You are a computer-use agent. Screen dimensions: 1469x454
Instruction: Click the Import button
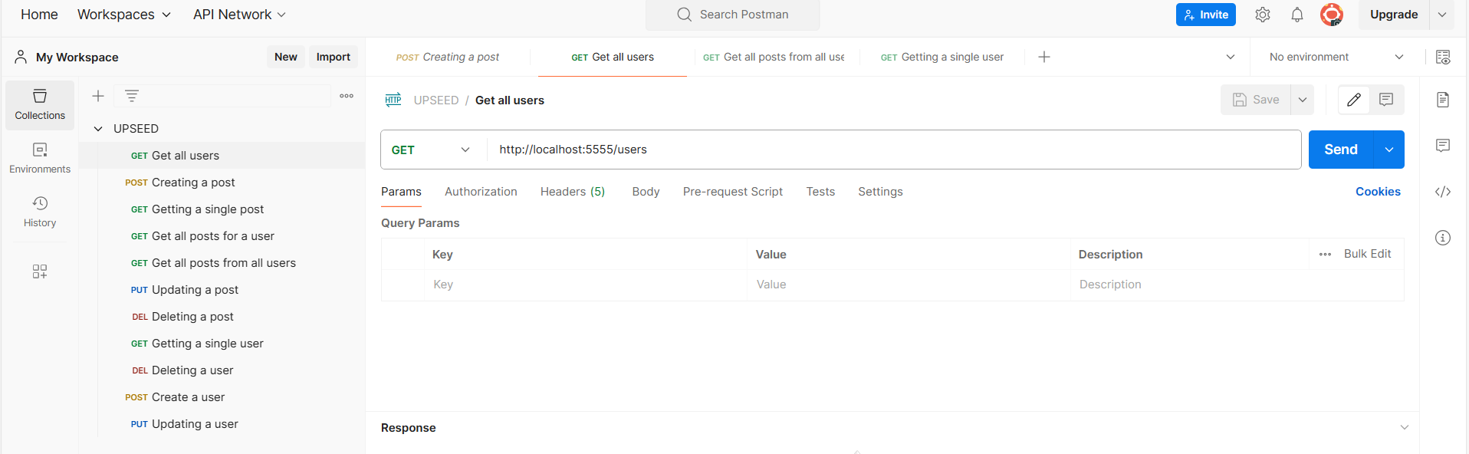tap(334, 57)
